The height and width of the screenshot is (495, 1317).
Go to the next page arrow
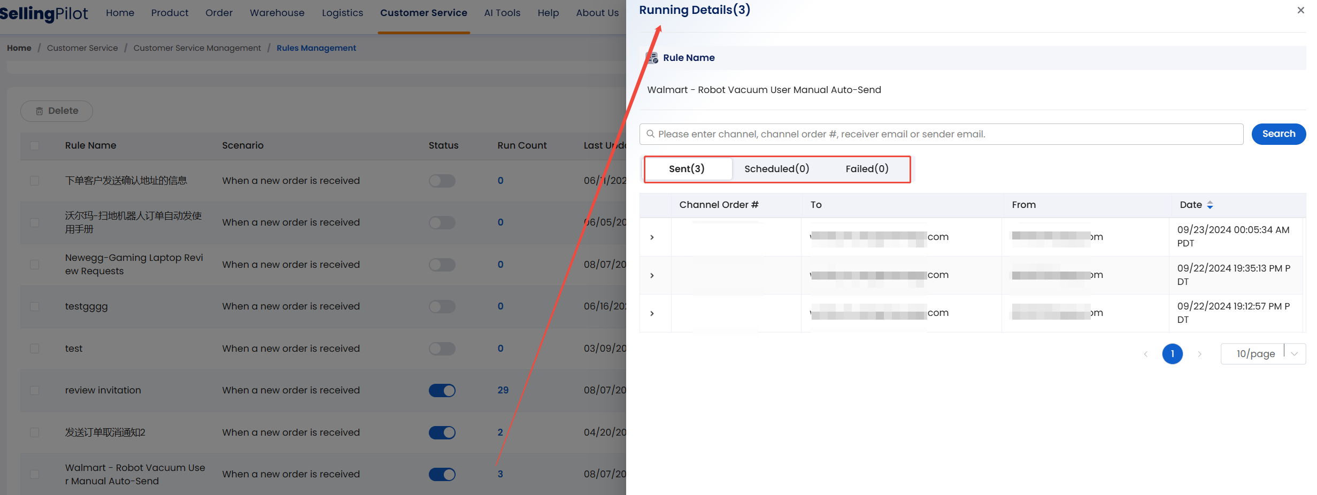pyautogui.click(x=1199, y=354)
